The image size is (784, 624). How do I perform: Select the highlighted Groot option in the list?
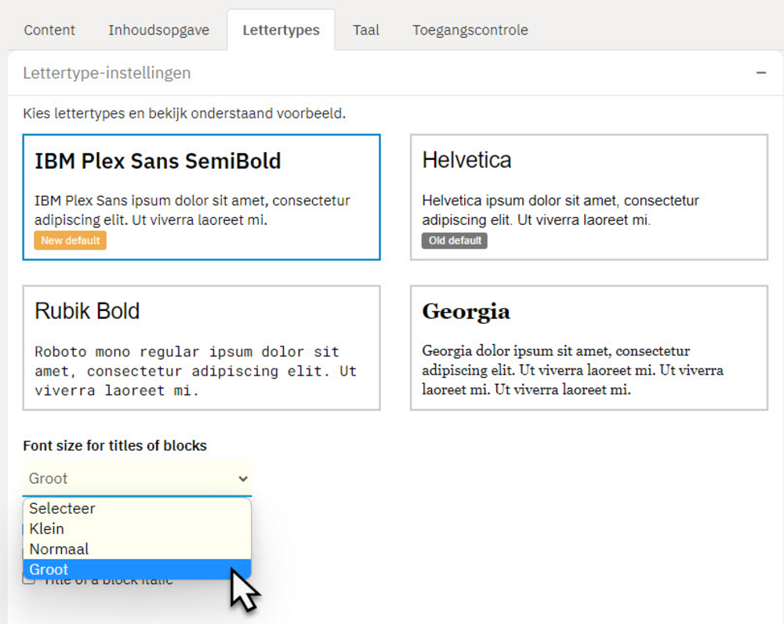[137, 569]
